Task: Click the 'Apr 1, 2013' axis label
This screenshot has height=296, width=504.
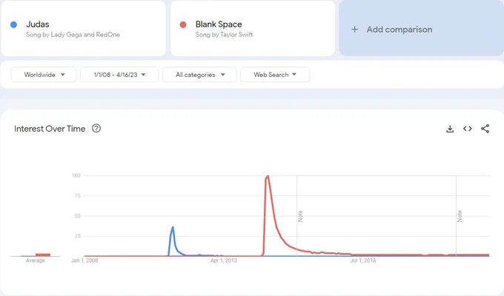Action: 224,260
